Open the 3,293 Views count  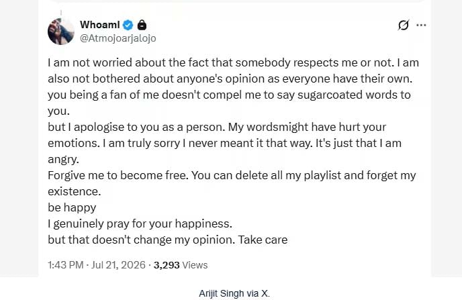tap(181, 265)
